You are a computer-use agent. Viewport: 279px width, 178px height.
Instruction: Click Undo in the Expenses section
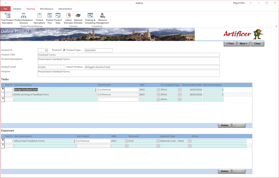click(239, 171)
